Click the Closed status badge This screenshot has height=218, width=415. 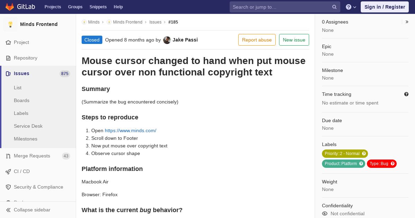[x=92, y=40]
